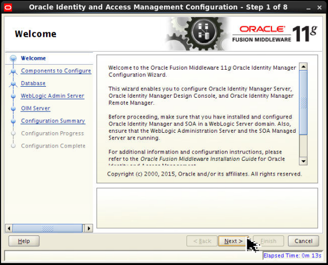Click the sidebar scroll right arrow

[89, 228]
